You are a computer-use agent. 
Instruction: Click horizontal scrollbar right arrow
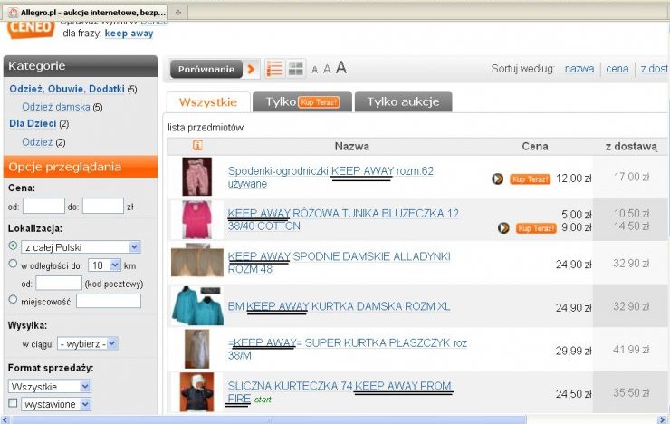[663, 419]
